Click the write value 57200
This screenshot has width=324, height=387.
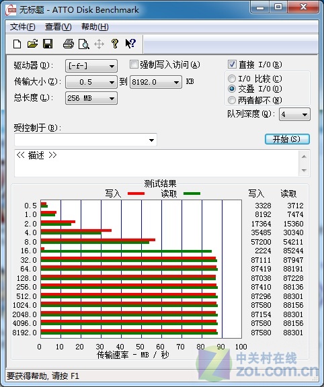[261, 242]
